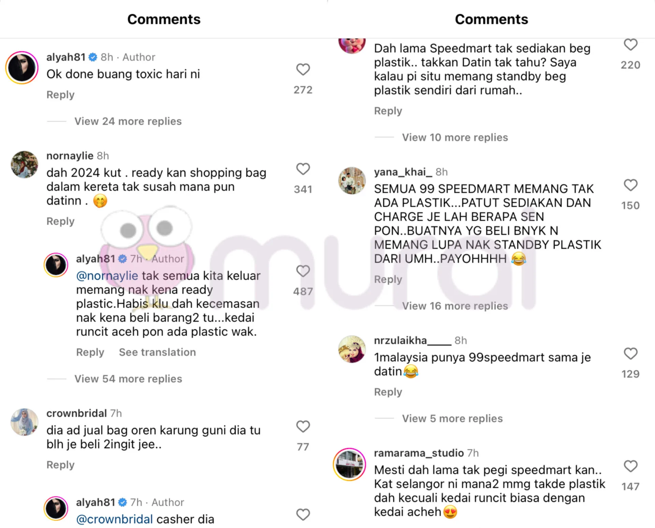This screenshot has width=655, height=528.
Task: Like crownbridal's comment about bag oren
Action: tap(303, 426)
